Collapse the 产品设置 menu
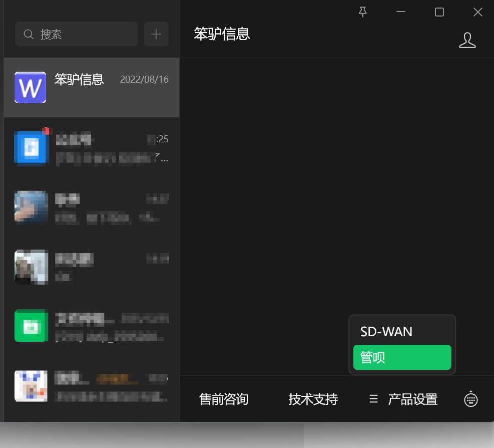This screenshot has height=448, width=494. tap(412, 399)
